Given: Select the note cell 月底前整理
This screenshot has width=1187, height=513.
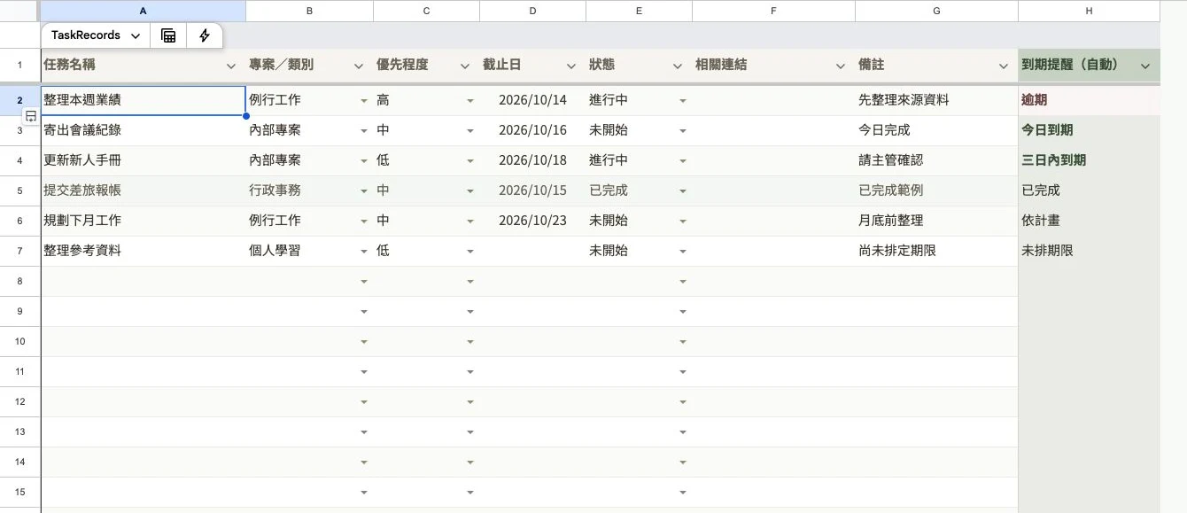Looking at the screenshot, I should 936,221.
